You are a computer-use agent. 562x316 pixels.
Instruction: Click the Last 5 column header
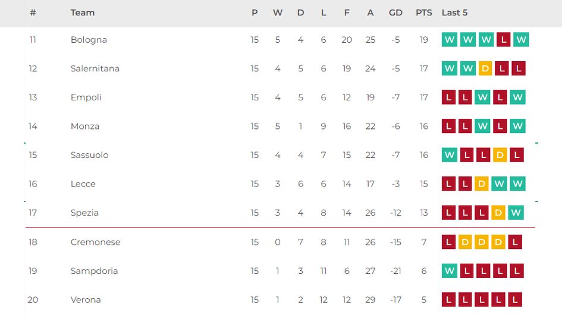(x=454, y=12)
